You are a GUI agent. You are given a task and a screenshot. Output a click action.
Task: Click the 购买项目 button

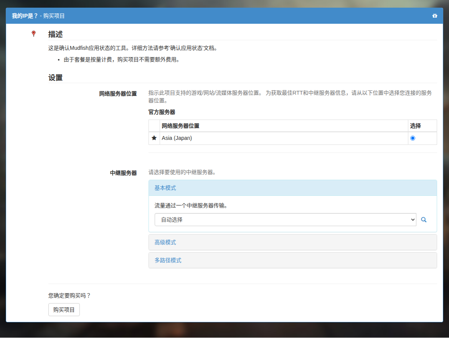[x=64, y=310]
